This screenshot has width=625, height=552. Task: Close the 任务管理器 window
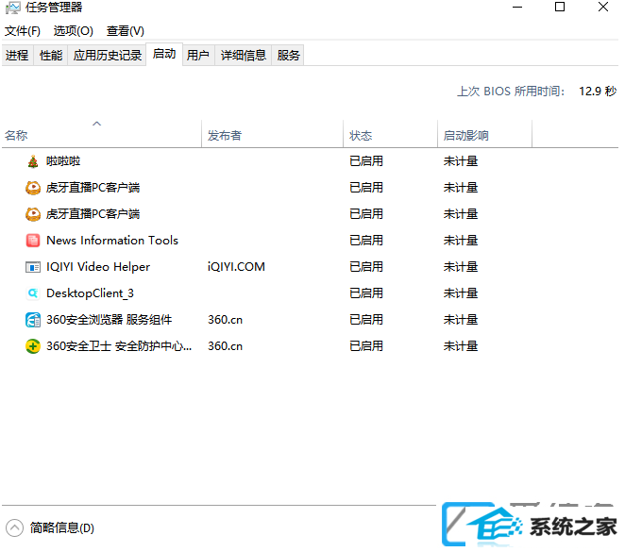coord(603,8)
